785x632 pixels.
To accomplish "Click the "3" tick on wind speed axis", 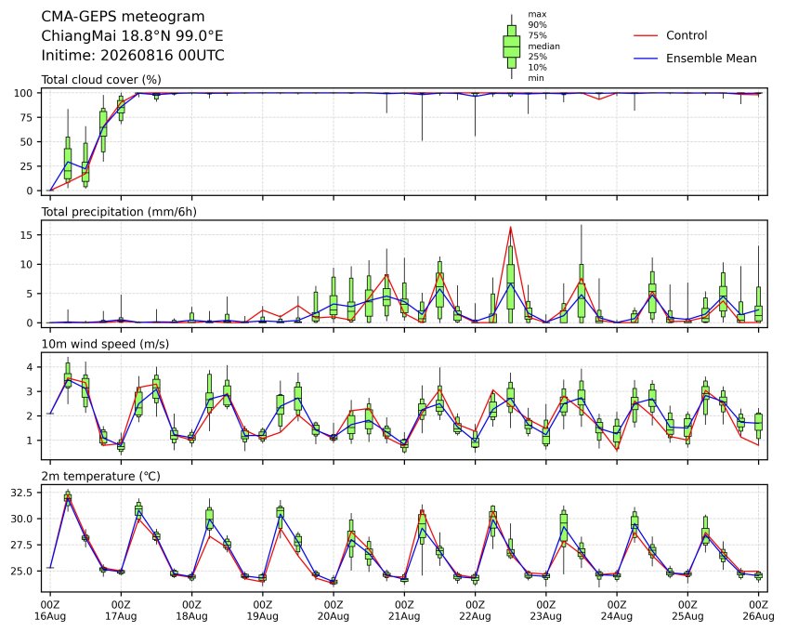I will tap(31, 391).
